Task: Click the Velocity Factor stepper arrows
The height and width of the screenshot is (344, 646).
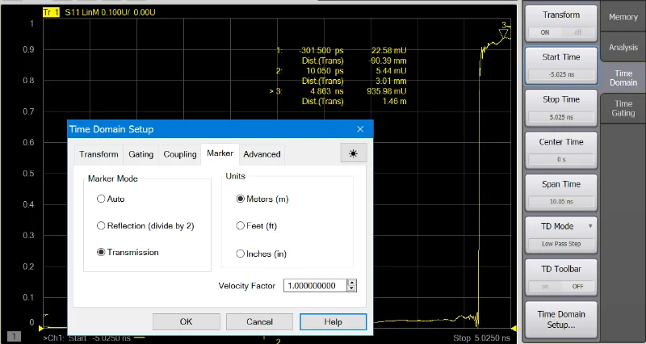Action: click(351, 285)
